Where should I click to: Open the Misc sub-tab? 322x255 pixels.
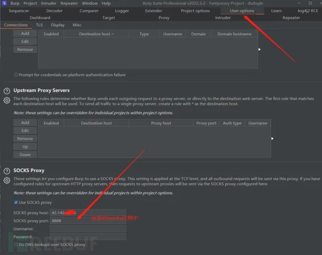pyautogui.click(x=77, y=25)
